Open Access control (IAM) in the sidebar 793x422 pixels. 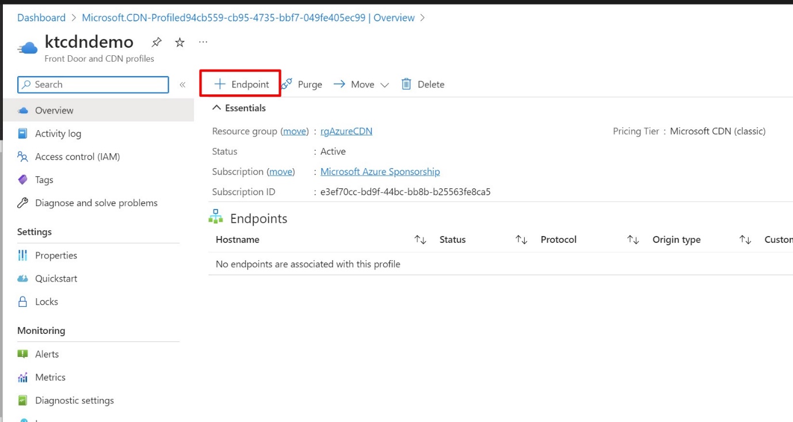click(77, 157)
